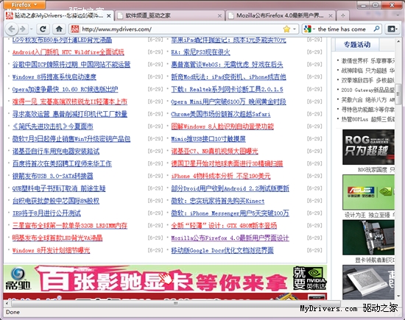
Task: Click the horizontal scrollbar thumb
Action: [175, 303]
